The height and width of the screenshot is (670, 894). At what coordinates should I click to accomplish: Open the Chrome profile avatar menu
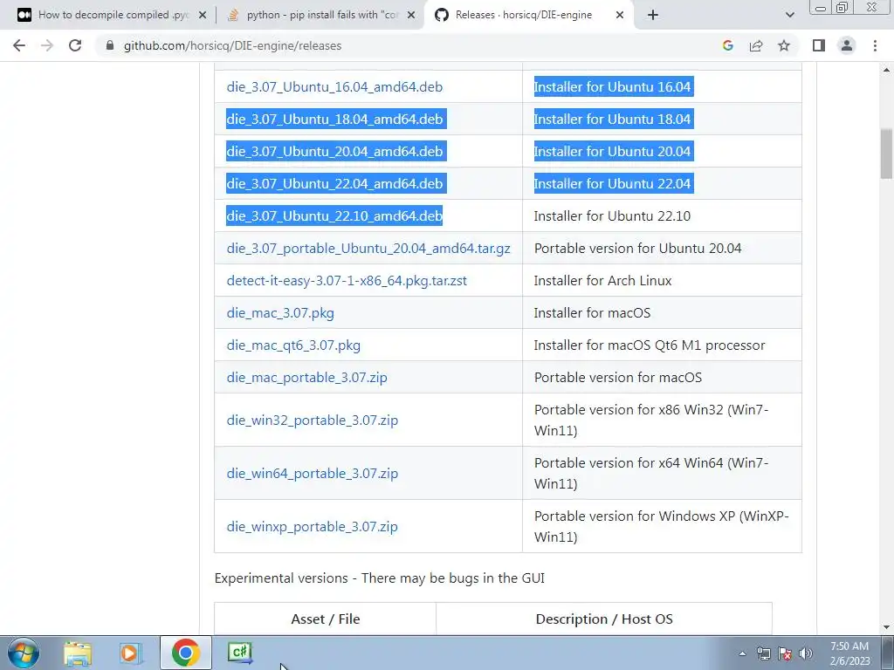pos(847,45)
